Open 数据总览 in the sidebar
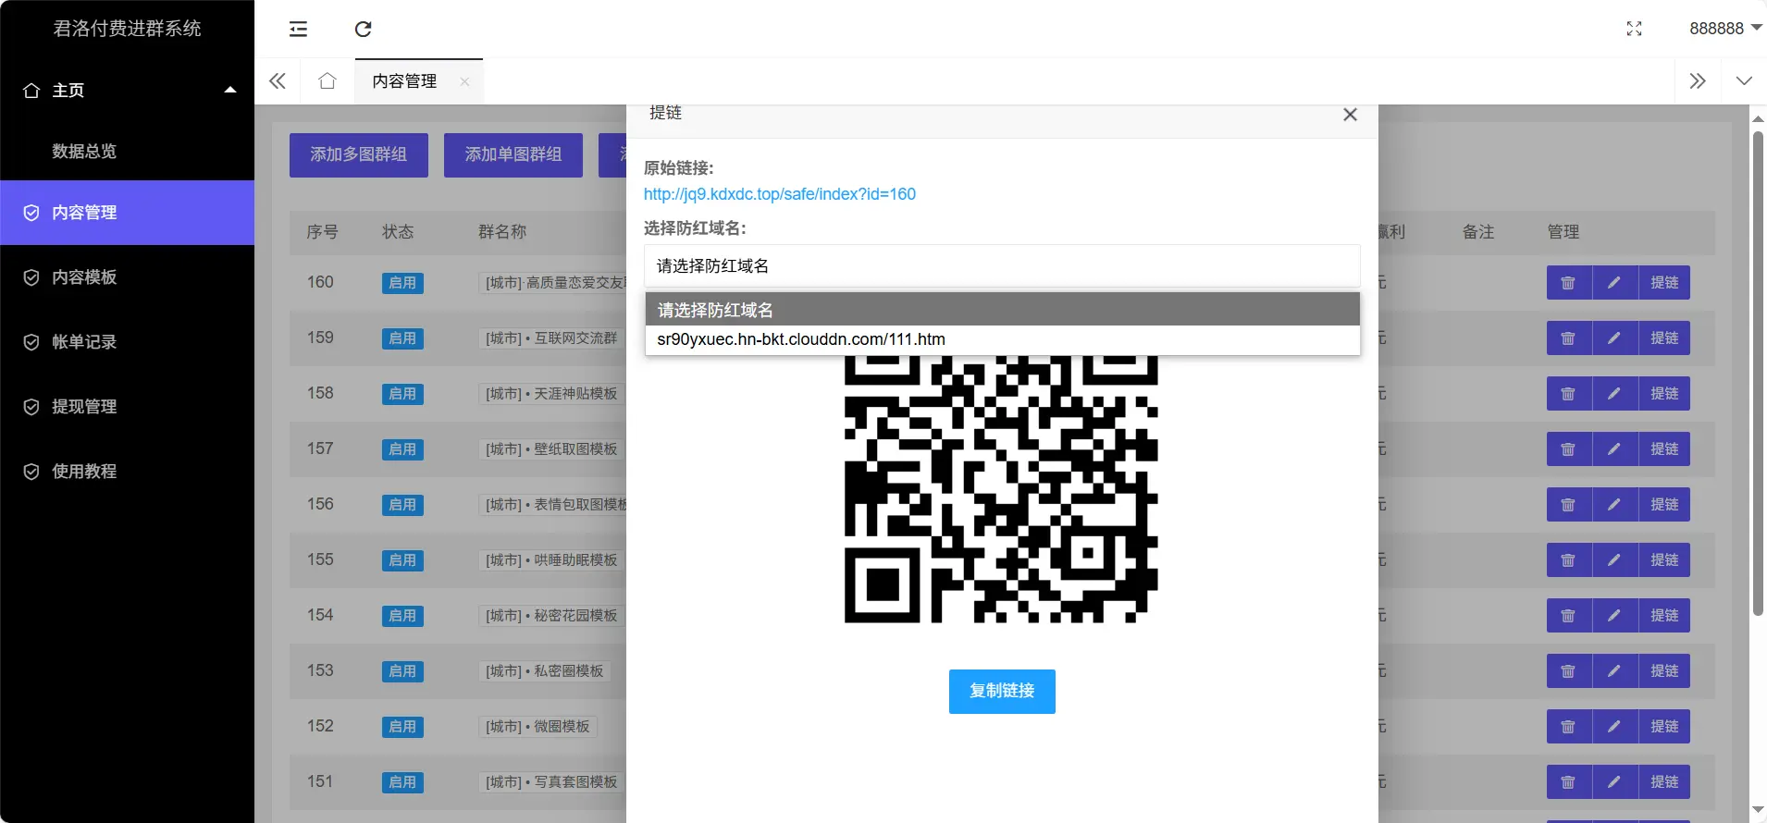Image resolution: width=1767 pixels, height=823 pixels. 84,151
